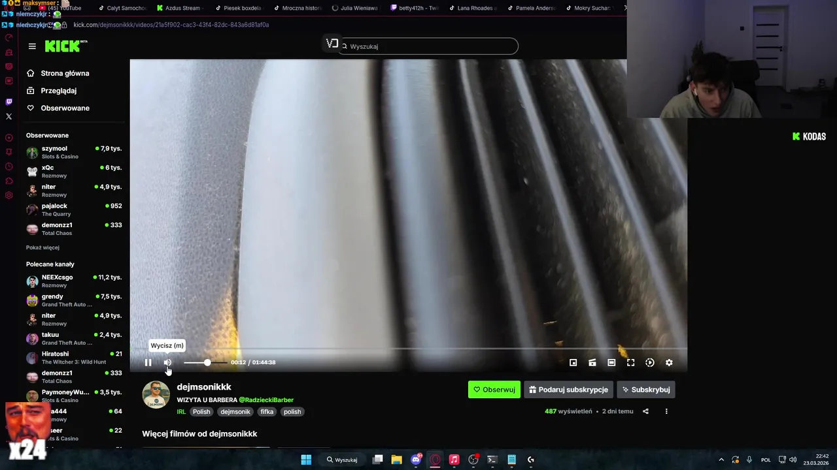Image resolution: width=837 pixels, height=470 pixels.
Task: Click the green Obserwuj button
Action: coord(494,390)
